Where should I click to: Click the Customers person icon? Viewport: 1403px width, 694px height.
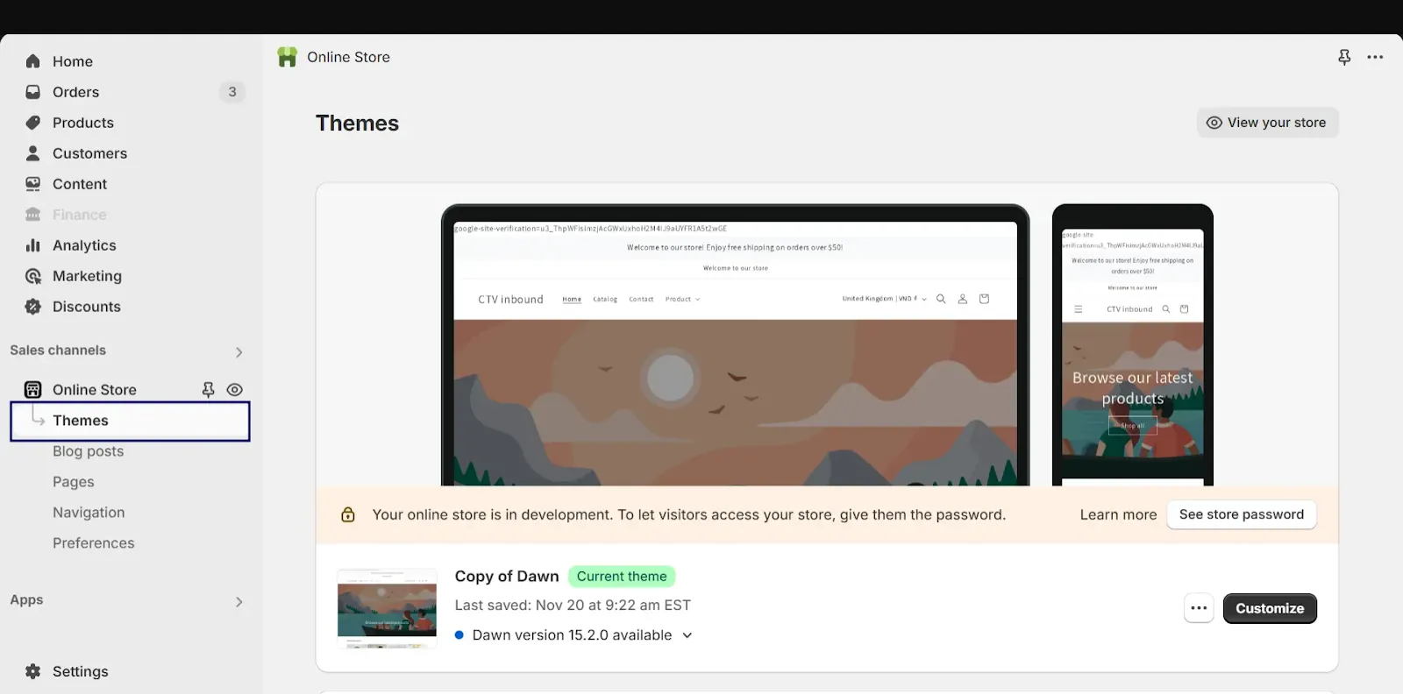tap(33, 153)
